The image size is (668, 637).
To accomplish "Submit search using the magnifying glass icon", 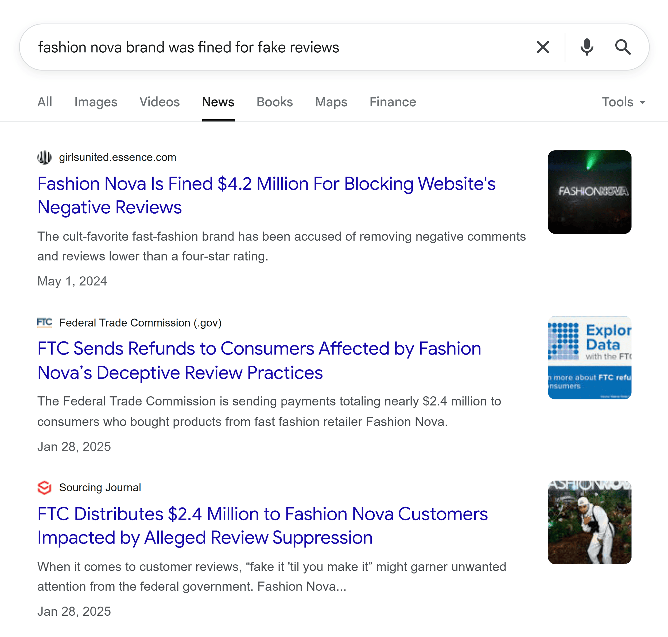I will (x=623, y=47).
